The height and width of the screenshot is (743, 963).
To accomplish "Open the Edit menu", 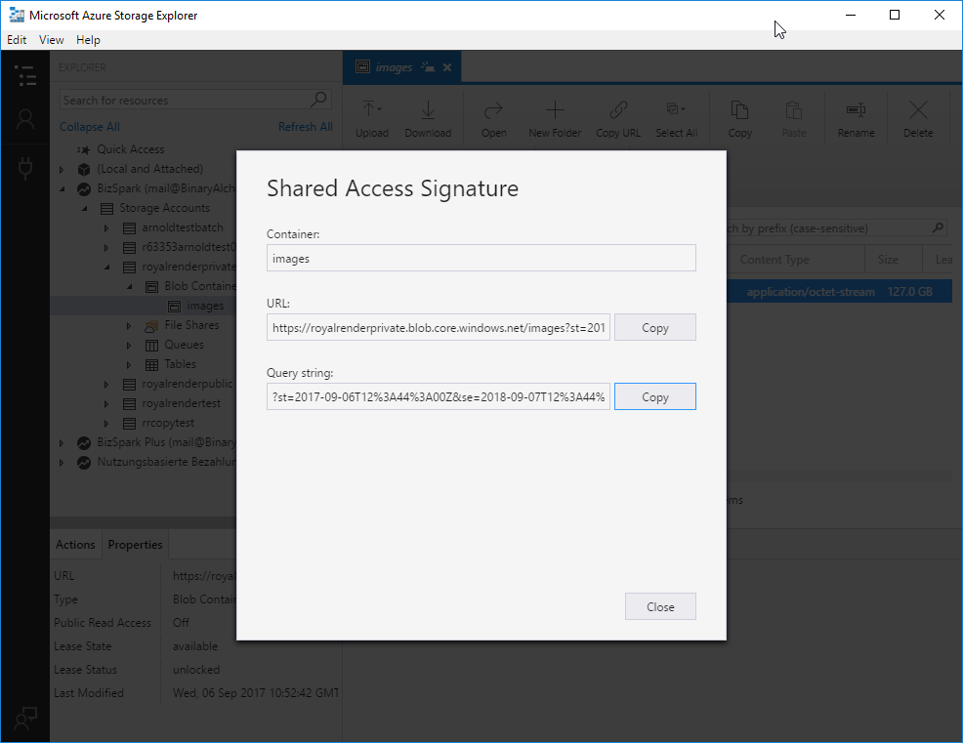I will point(17,40).
